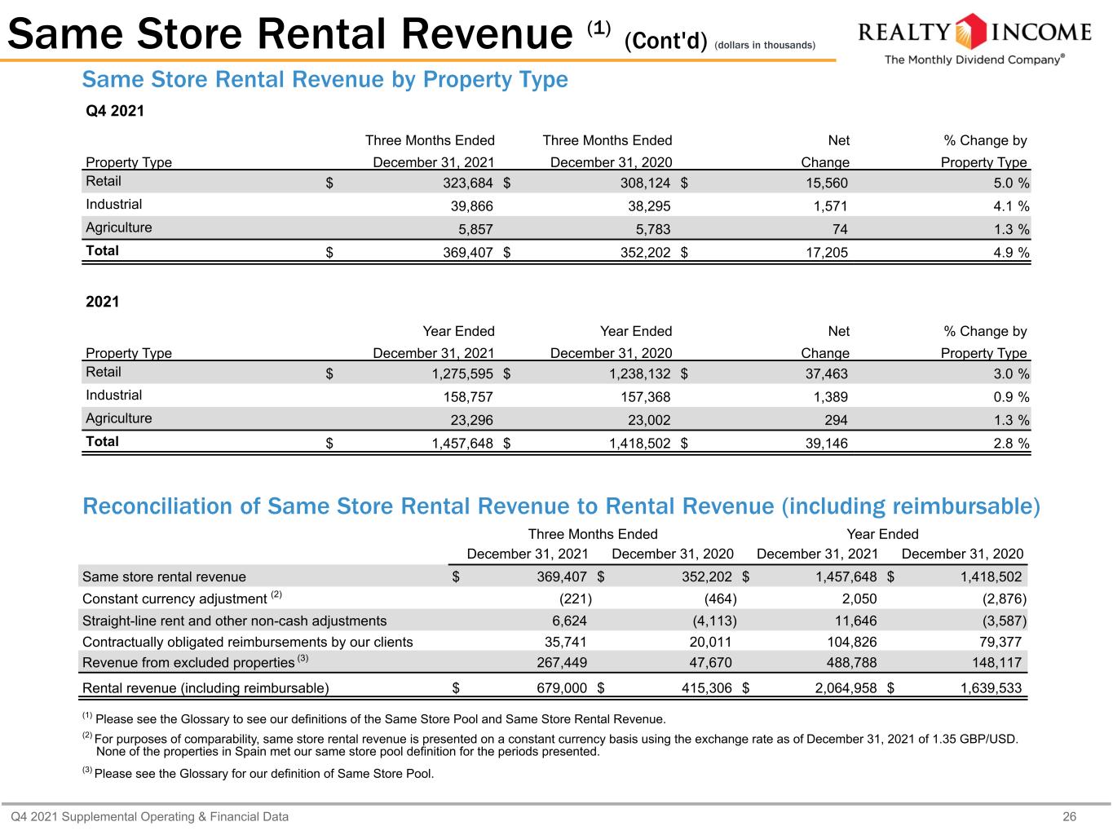The height and width of the screenshot is (835, 1113).
Task: Click Rental revenue total 2,064,958
Action: tap(846, 688)
